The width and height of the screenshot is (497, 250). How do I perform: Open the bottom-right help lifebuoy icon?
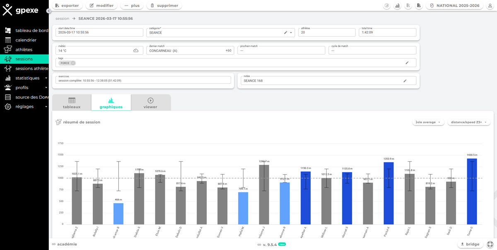(490, 244)
